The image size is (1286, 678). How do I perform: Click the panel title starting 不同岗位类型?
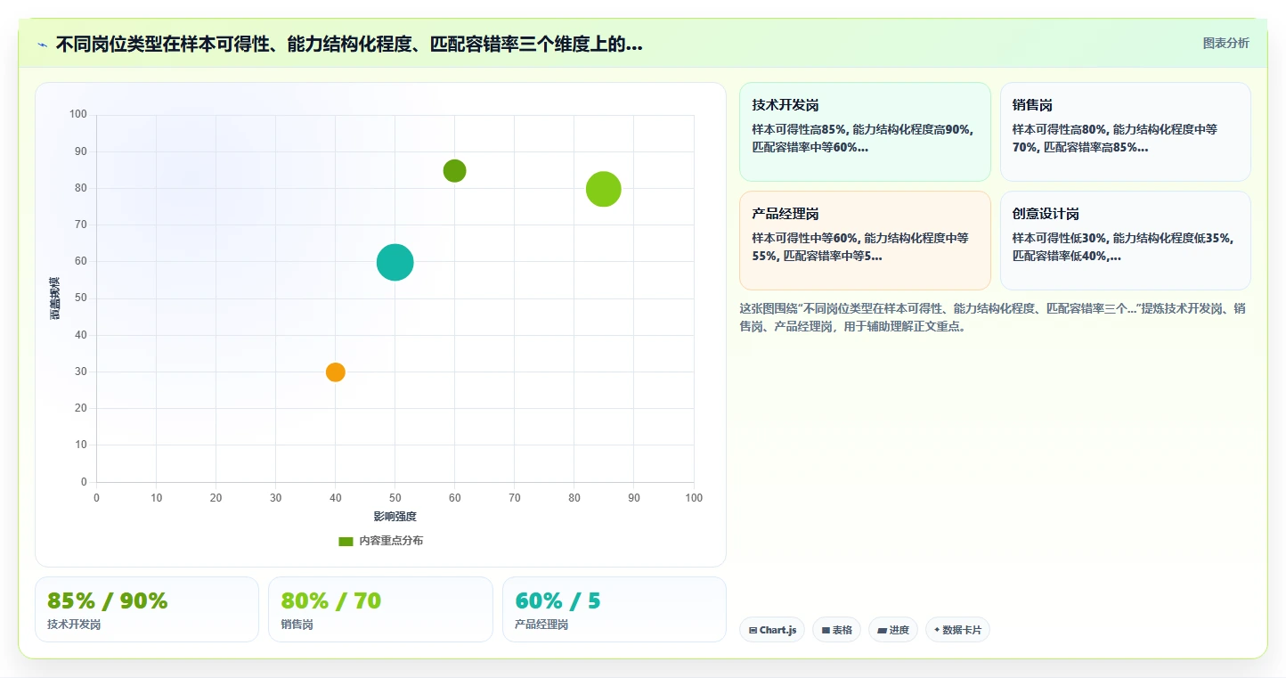[349, 45]
